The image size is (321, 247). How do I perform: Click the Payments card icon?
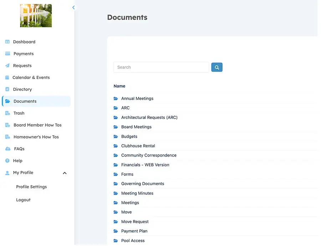7,54
